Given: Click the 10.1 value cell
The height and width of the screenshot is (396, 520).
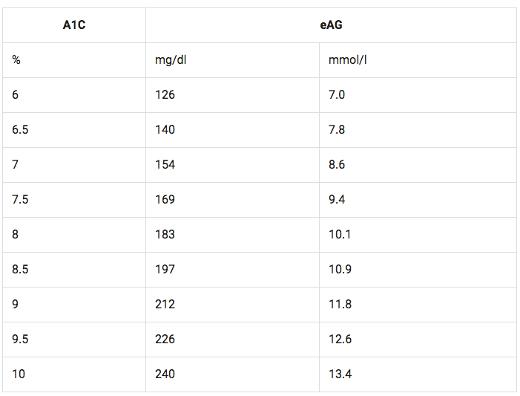Looking at the screenshot, I should coord(340,235).
